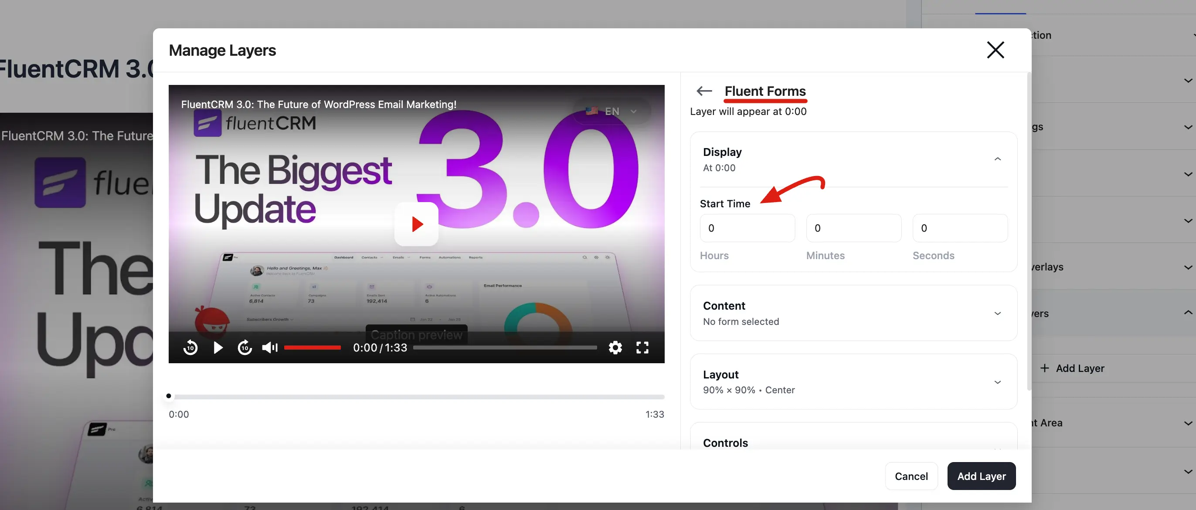The height and width of the screenshot is (510, 1196).
Task: Confirm with the dark Add Layer button
Action: [982, 476]
